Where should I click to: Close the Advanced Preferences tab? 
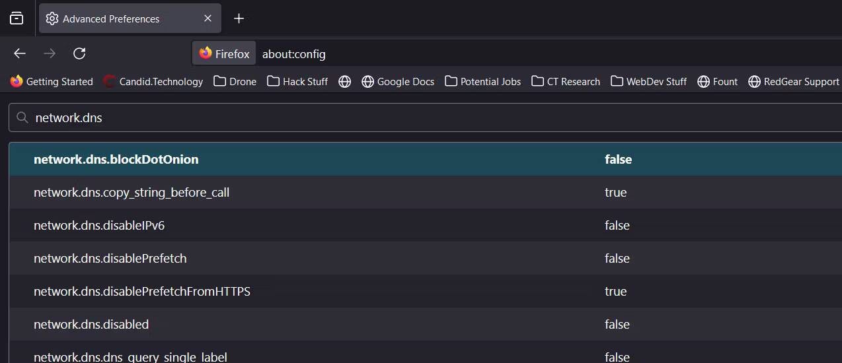tap(208, 18)
